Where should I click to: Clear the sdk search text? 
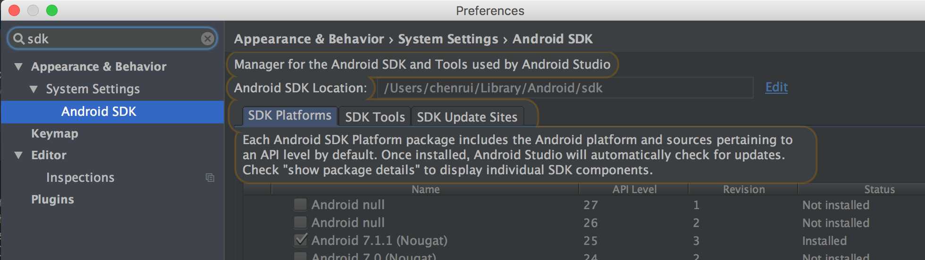[207, 39]
